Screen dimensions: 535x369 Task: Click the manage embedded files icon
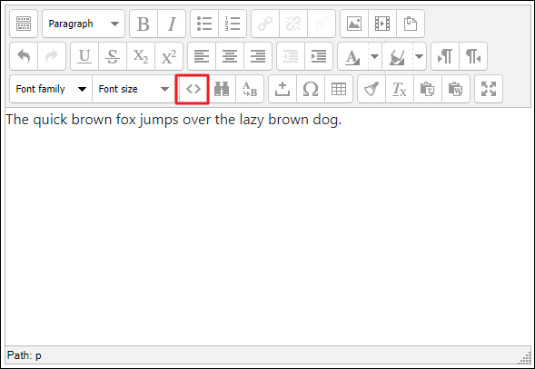(x=411, y=24)
